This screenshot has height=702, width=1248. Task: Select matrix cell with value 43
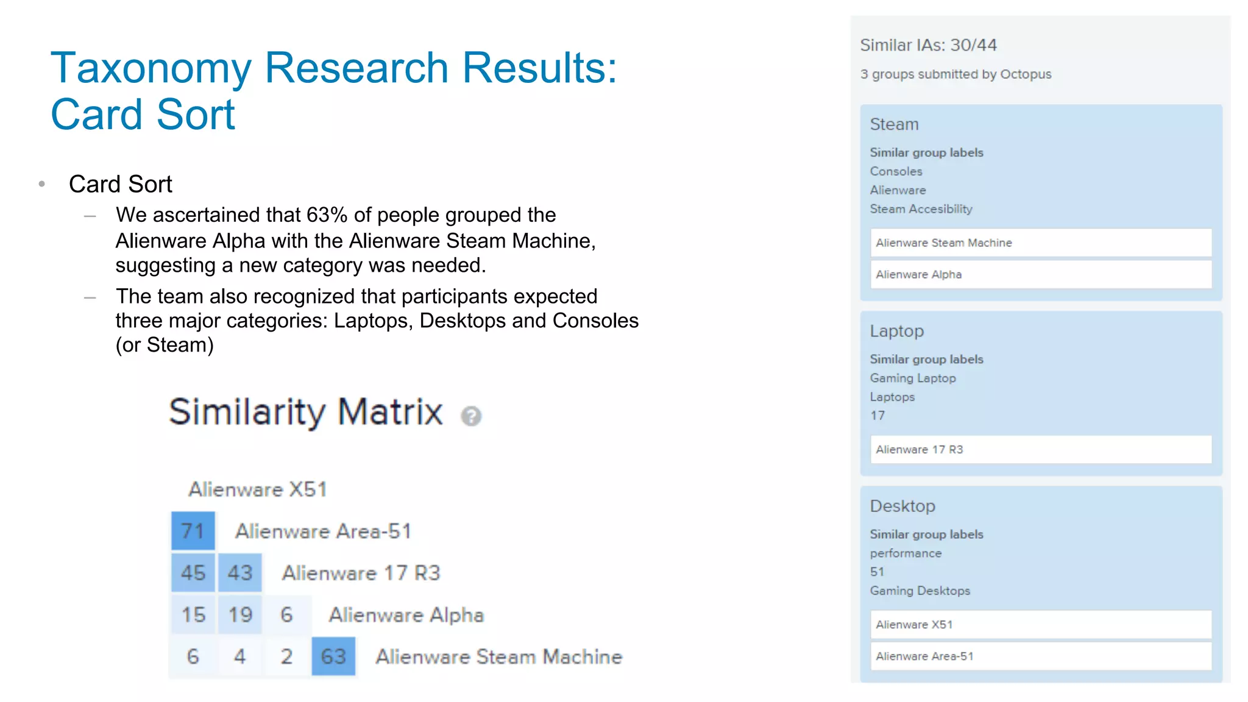(x=240, y=573)
